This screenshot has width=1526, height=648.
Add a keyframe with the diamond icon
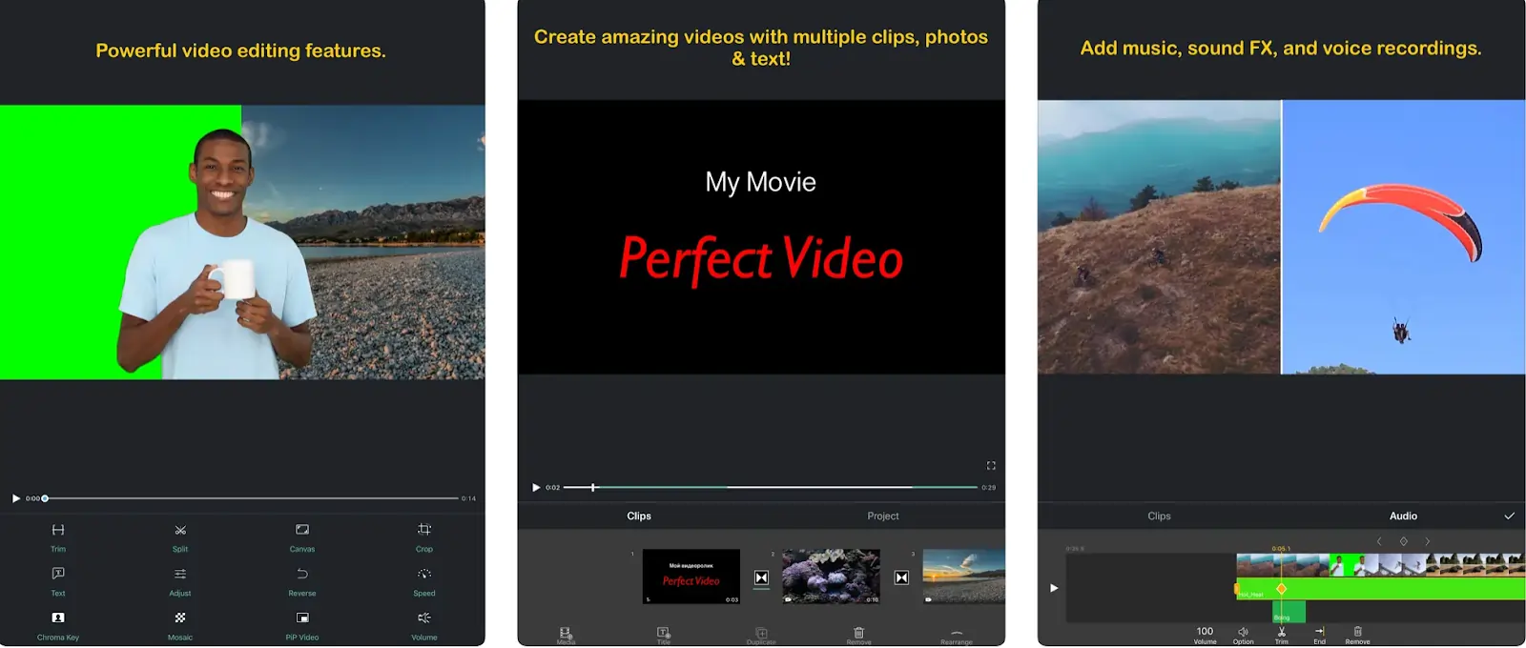point(1403,541)
